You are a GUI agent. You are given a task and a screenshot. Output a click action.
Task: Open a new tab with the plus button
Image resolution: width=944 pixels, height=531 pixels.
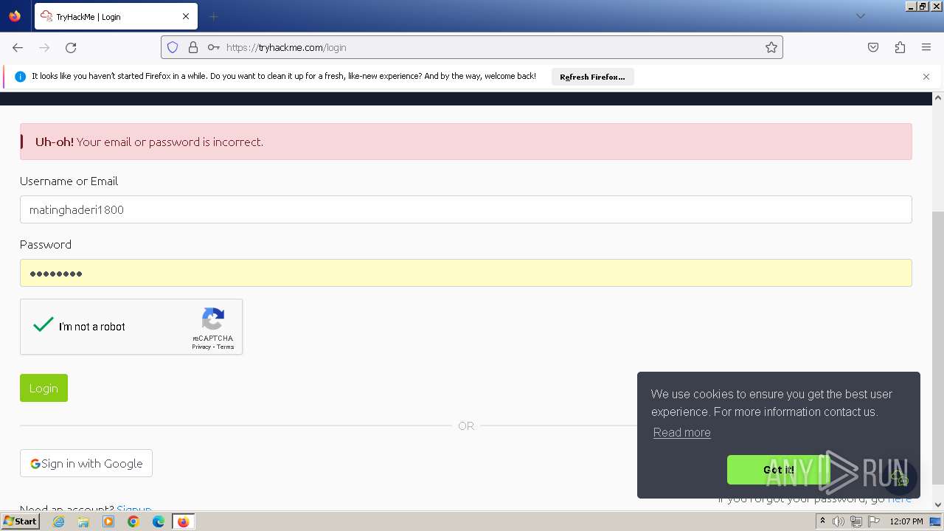[213, 16]
